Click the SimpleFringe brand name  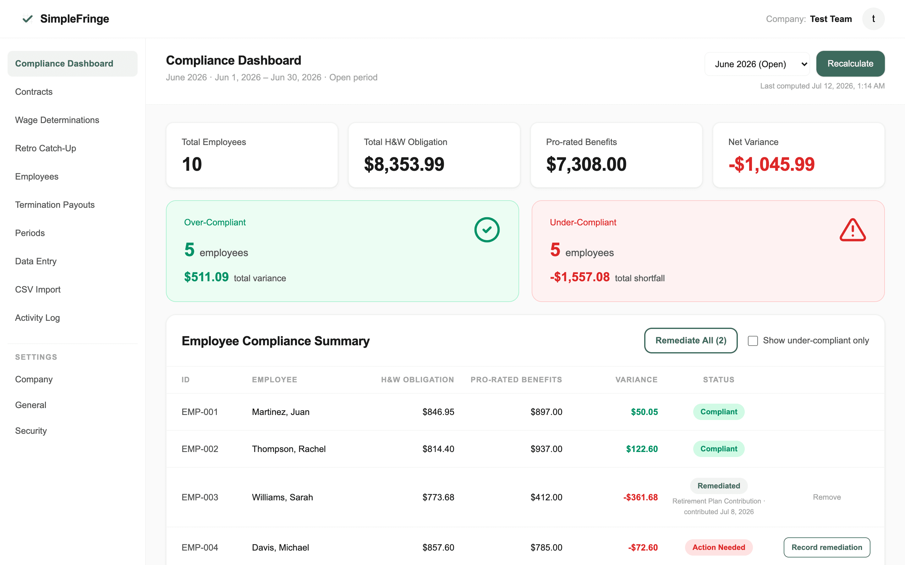click(74, 19)
